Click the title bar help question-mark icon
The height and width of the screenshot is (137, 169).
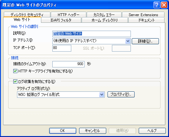(157, 5)
